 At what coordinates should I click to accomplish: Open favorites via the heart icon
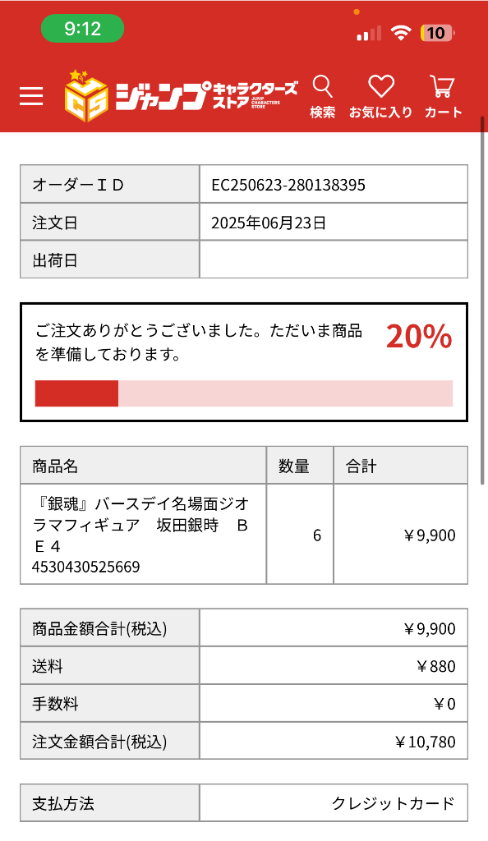click(381, 86)
